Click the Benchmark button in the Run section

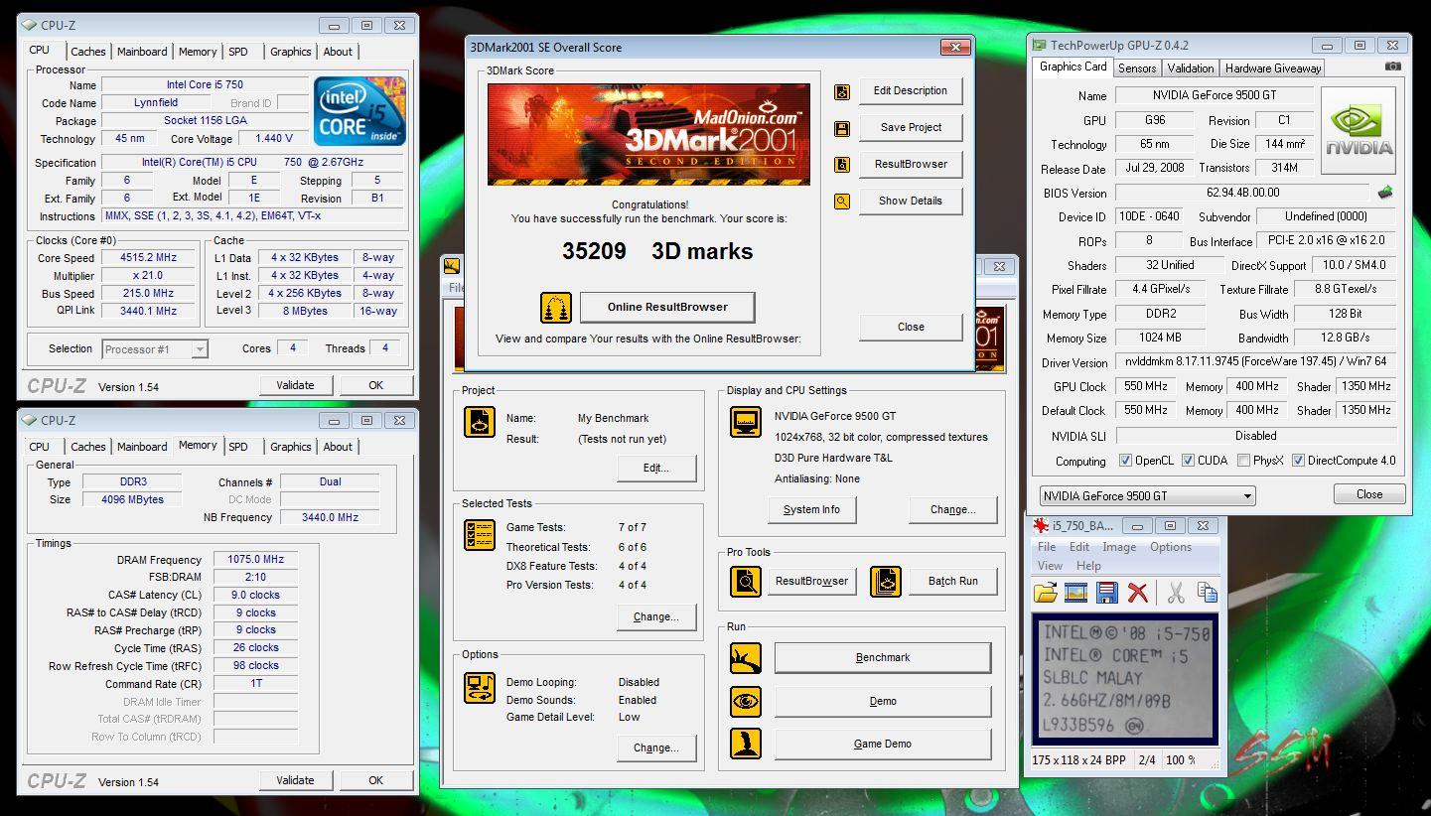883,657
